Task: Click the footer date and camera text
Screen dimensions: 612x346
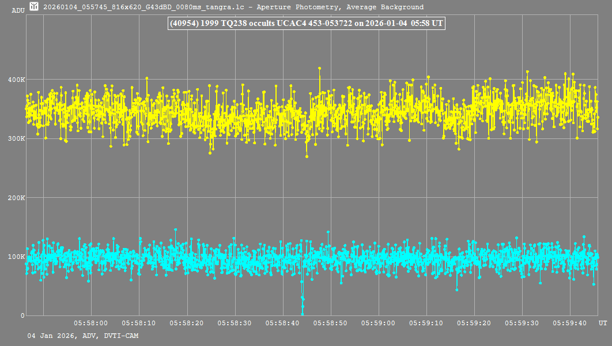Action: [82, 336]
